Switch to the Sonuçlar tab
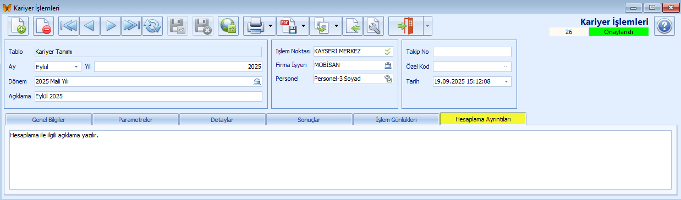This screenshot has width=681, height=200. coord(309,119)
